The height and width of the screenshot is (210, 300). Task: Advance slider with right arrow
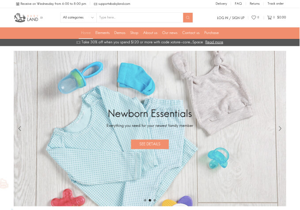click(280, 129)
